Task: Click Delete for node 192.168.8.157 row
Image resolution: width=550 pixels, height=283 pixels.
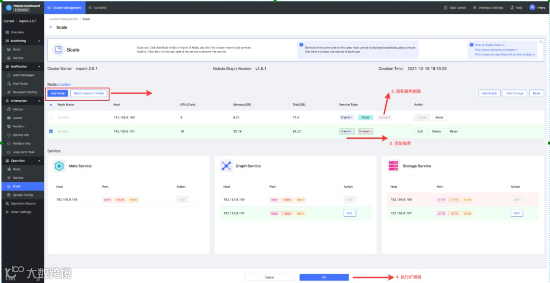Action: (436, 131)
